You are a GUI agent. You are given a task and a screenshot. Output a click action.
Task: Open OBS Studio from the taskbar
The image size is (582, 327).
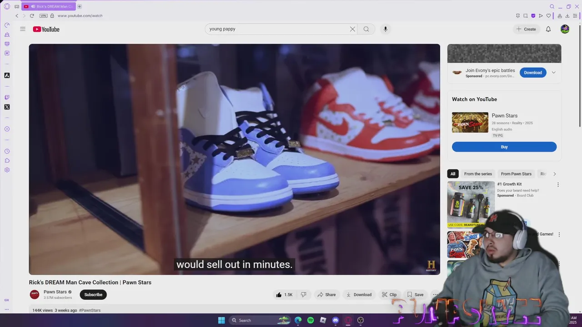[361, 320]
